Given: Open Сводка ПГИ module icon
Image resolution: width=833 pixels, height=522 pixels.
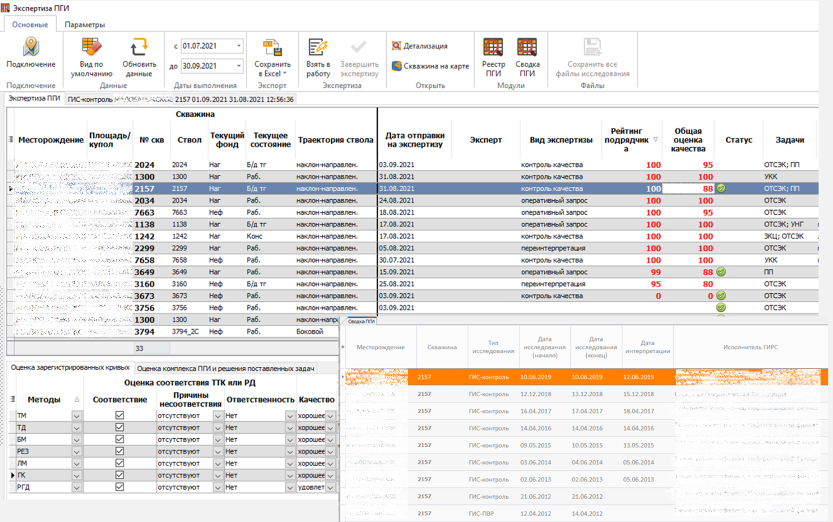Looking at the screenshot, I should 527,48.
